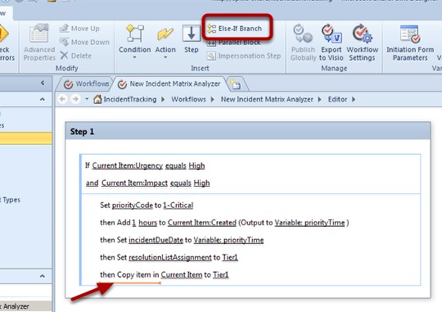The image size is (442, 312).
Task: Insert an Action from the ribbon
Action: pos(165,39)
